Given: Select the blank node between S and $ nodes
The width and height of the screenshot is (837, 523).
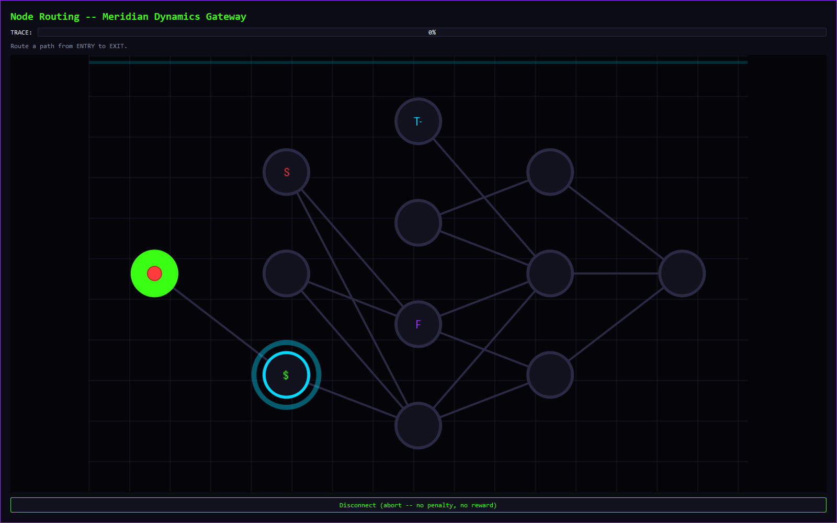Looking at the screenshot, I should [286, 274].
